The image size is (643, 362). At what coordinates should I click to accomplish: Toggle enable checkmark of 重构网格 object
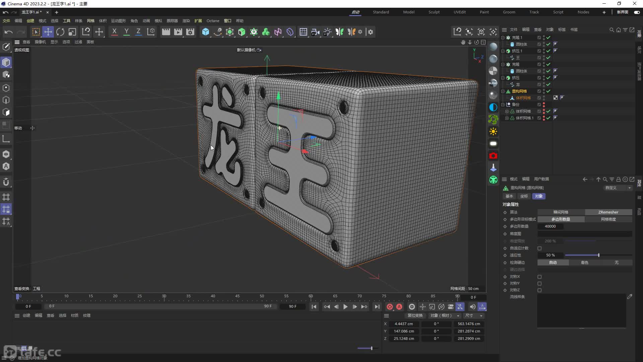549,91
